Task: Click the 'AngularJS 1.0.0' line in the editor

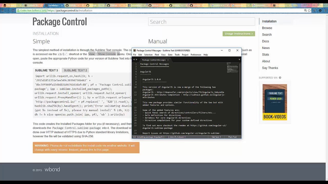Action: pos(151,79)
